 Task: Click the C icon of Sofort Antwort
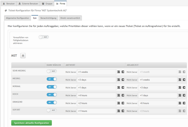coord(123,111)
